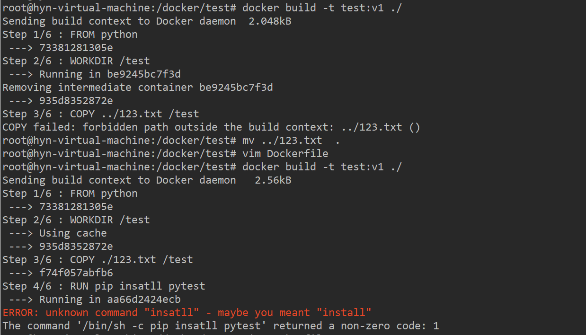586x335 pixels.
Task: Select the Step 4/6 RUN pip insatll line
Action: tap(104, 286)
